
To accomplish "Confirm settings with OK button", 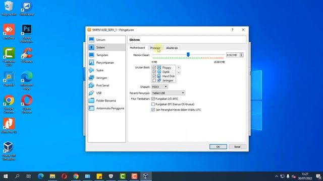I will [218, 147].
